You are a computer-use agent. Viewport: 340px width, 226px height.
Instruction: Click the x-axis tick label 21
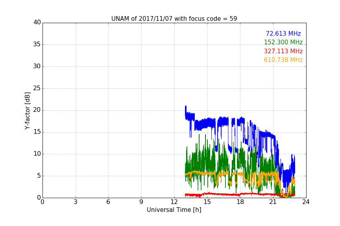coord(273,202)
